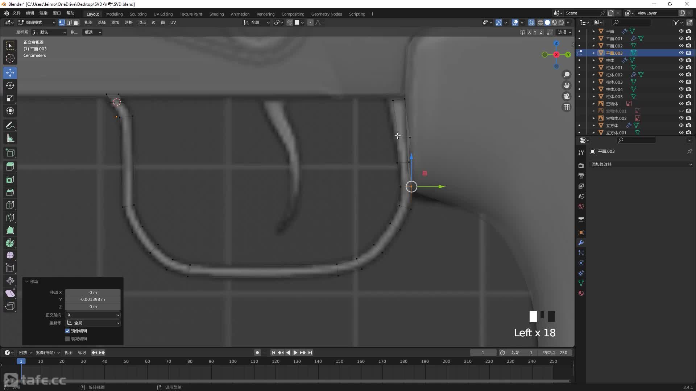The image size is (696, 391).
Task: Activate the Scale tool
Action: 10,98
